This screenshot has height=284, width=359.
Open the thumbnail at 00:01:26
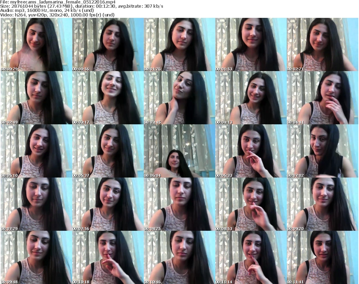pos(179,45)
